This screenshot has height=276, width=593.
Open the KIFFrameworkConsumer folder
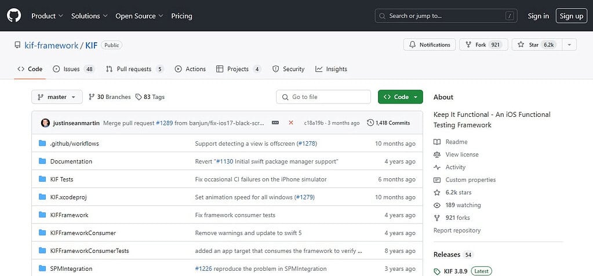point(83,233)
